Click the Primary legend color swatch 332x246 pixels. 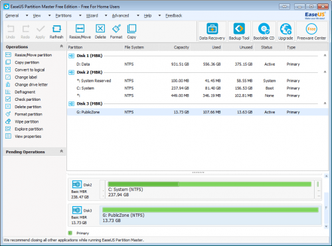[70, 233]
